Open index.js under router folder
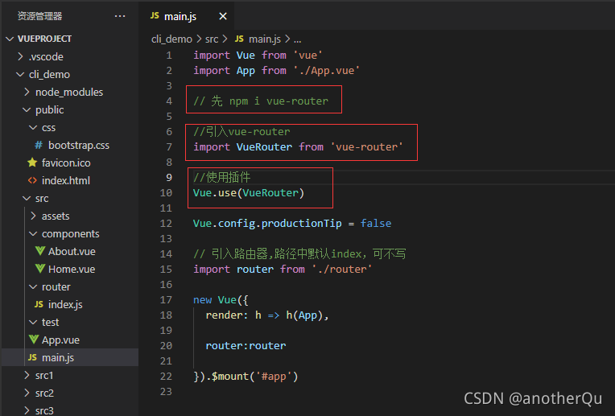Viewport: 615px width, 416px height. point(65,305)
